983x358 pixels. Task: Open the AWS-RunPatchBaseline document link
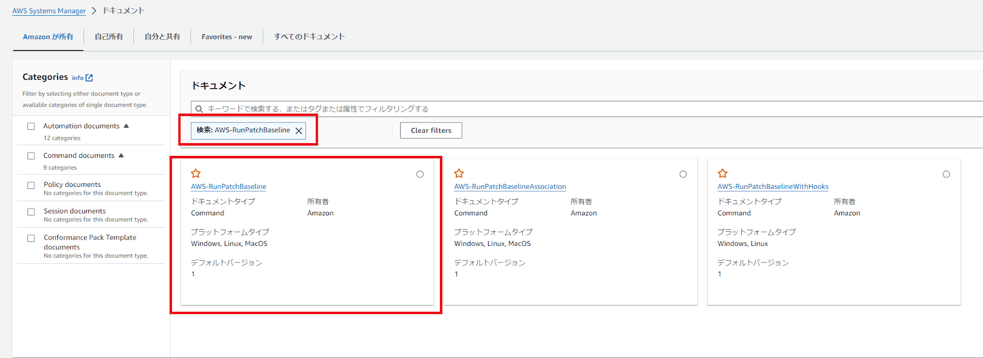[x=229, y=186]
